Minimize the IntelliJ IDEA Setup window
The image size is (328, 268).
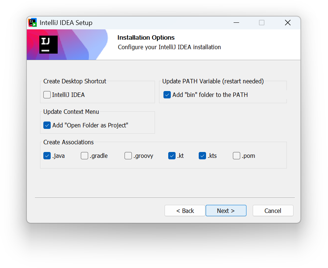(236, 22)
